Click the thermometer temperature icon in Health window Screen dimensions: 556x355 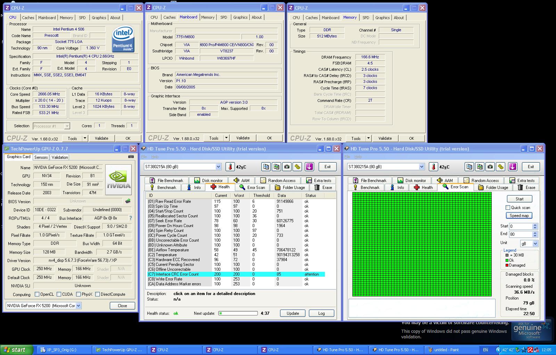230,167
